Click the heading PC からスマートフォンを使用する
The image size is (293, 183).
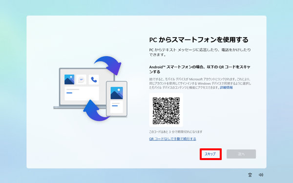[199, 40]
